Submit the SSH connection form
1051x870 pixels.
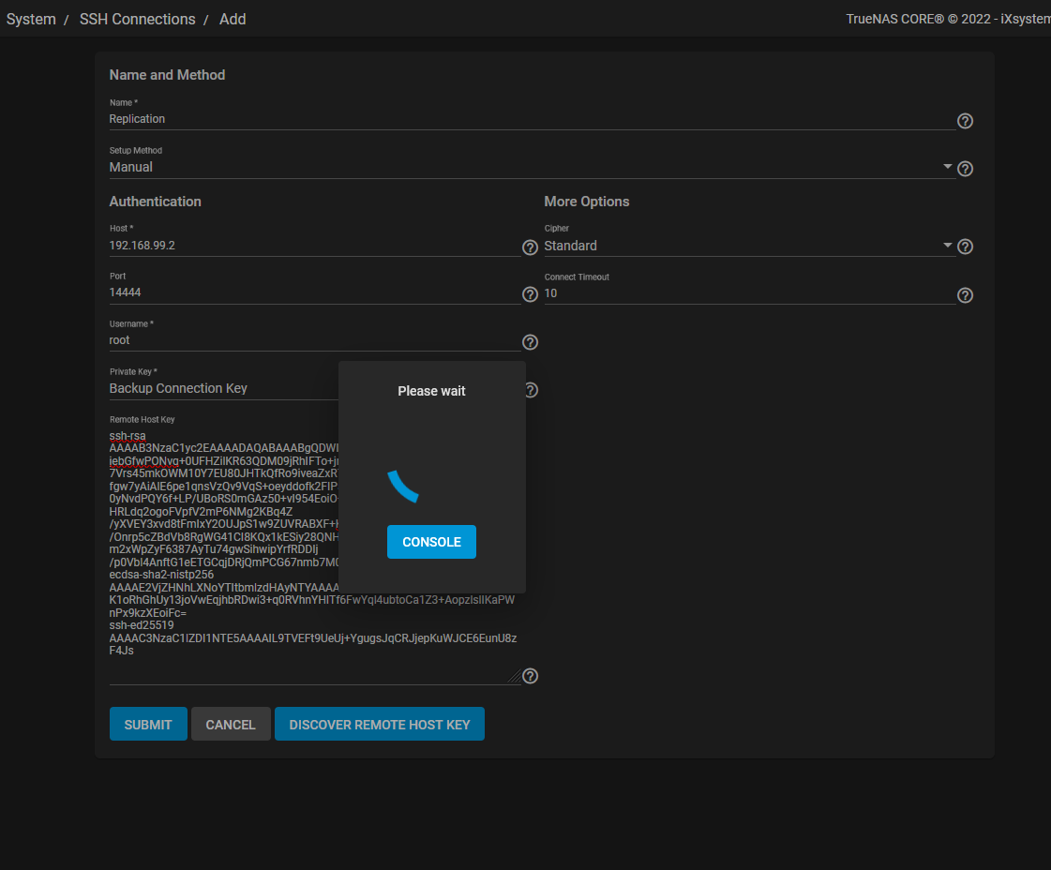(148, 724)
